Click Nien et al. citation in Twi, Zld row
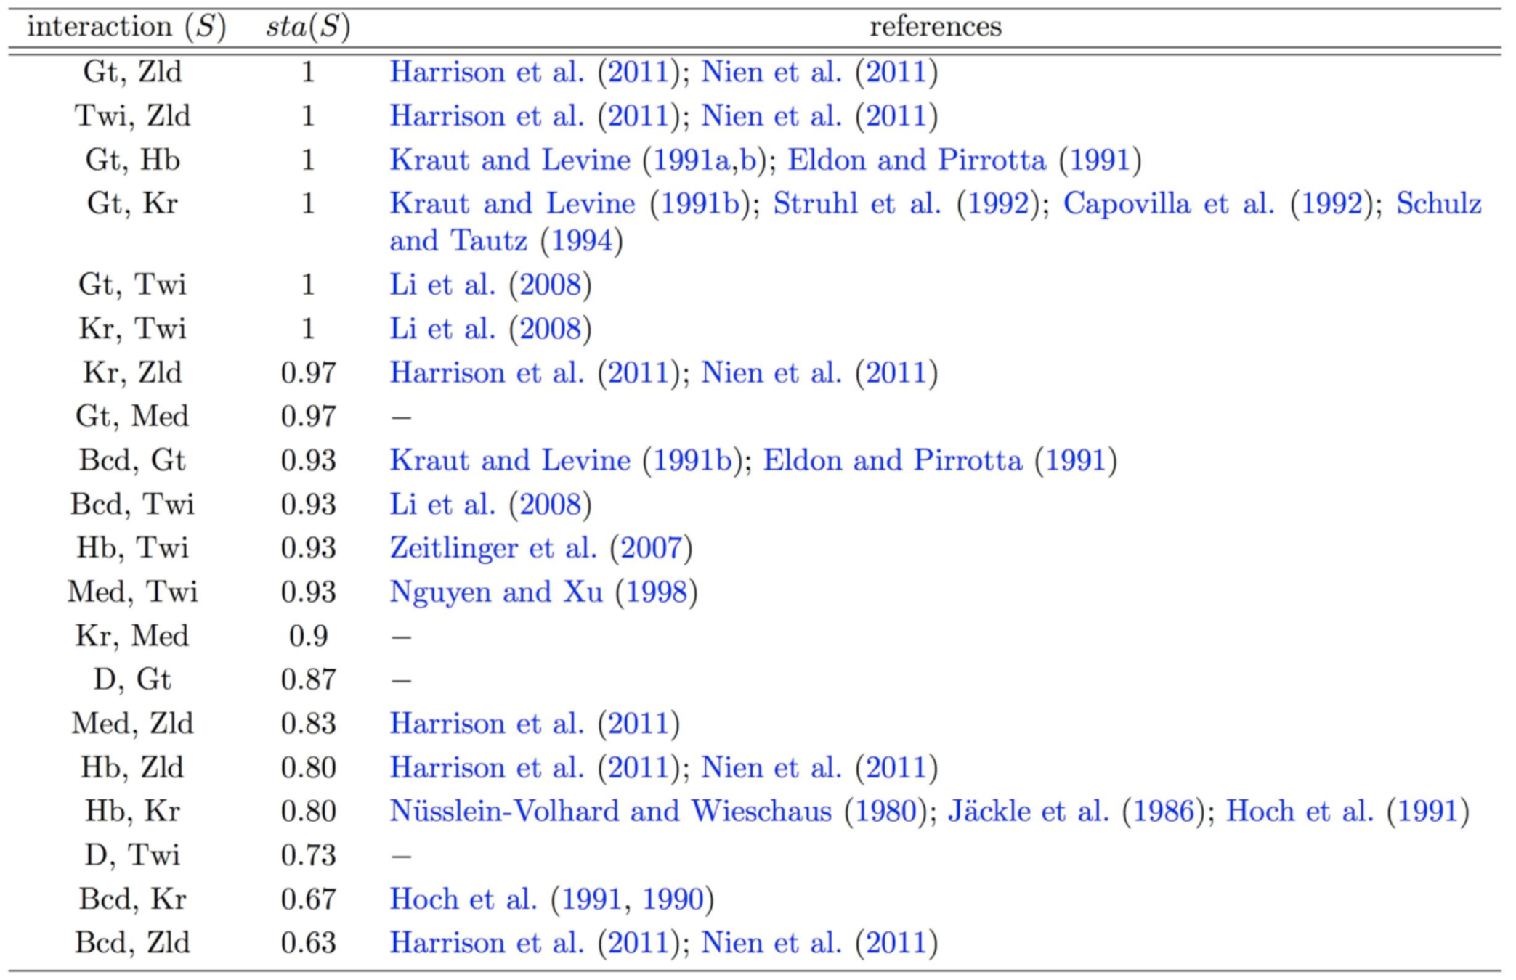Viewport: 1516px width, 980px height. [x=771, y=116]
